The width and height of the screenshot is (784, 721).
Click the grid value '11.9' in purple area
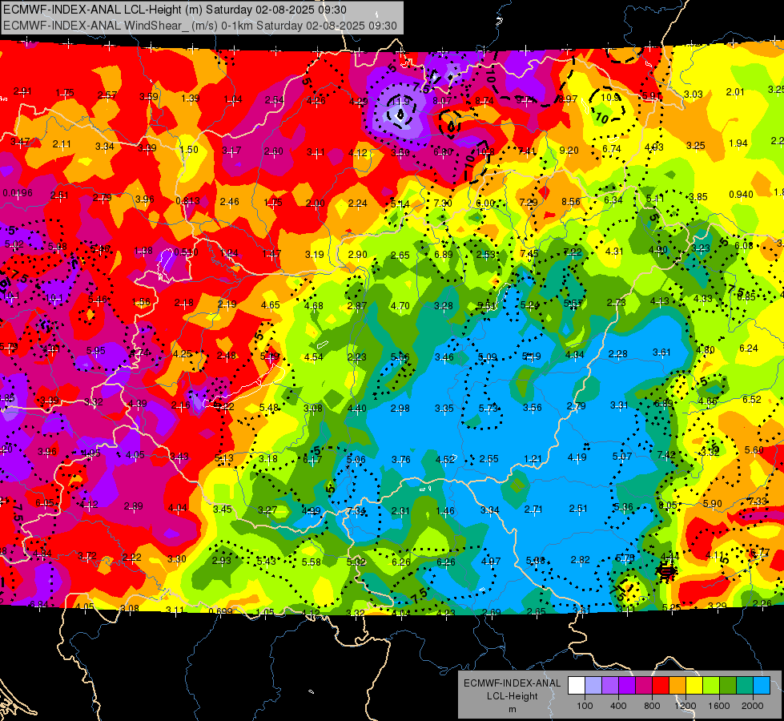[x=400, y=101]
